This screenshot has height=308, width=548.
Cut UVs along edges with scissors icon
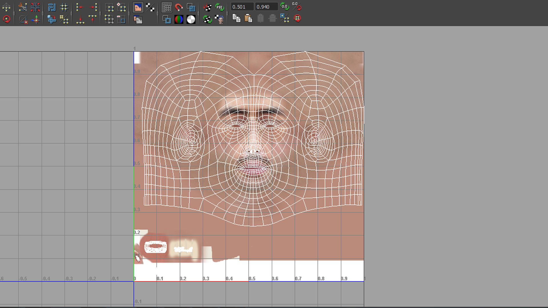(23, 7)
